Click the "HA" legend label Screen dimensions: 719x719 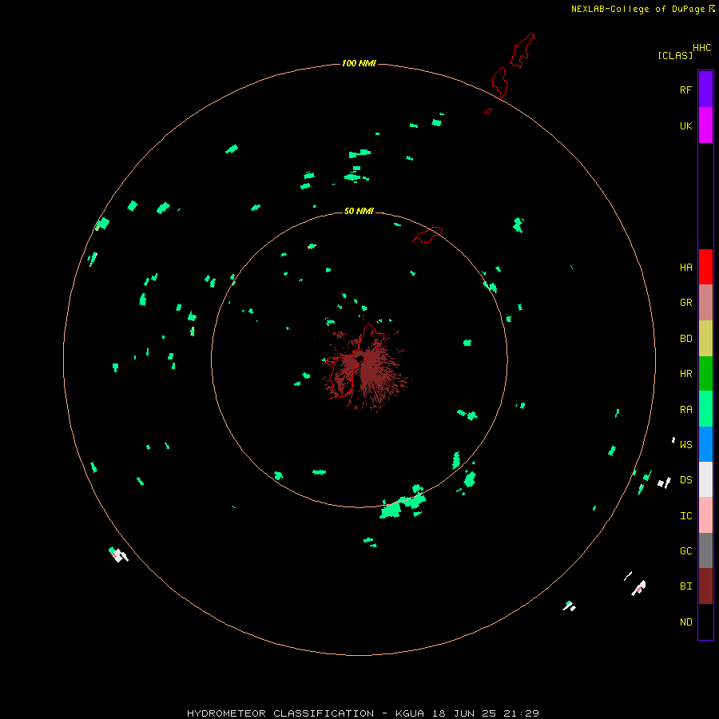coord(685,268)
